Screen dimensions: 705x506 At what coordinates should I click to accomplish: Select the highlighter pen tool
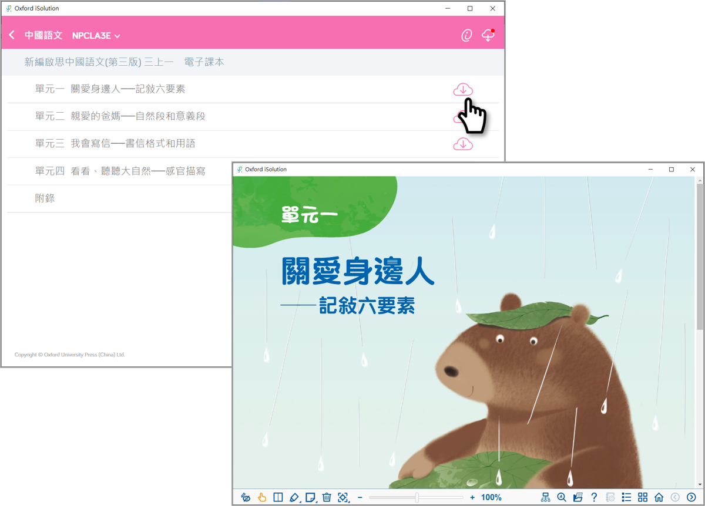tap(295, 497)
